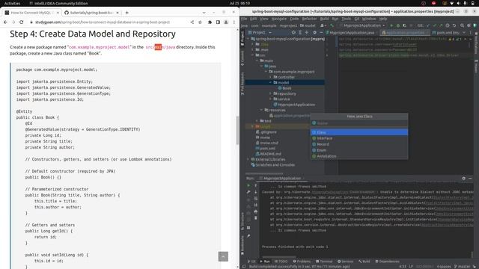Open Search Everywhere magnifier in IntelliJ toolbar

[462, 25]
